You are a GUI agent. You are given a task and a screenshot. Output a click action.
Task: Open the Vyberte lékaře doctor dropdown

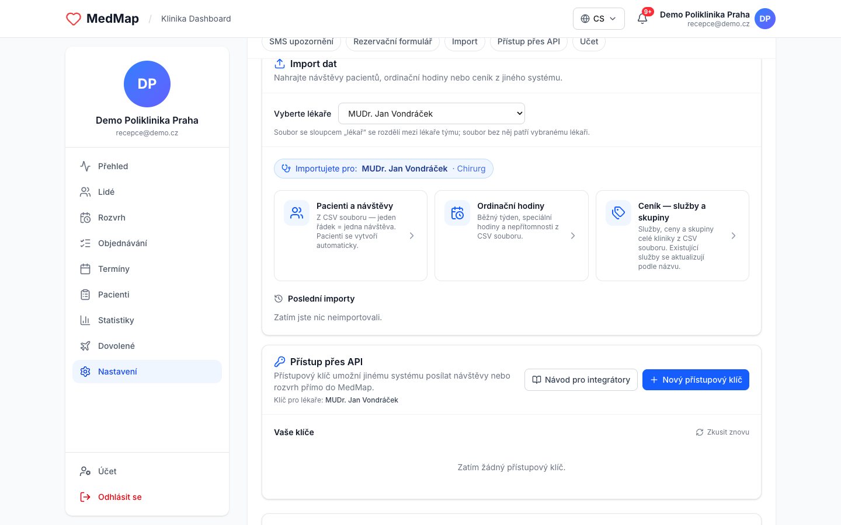point(432,114)
